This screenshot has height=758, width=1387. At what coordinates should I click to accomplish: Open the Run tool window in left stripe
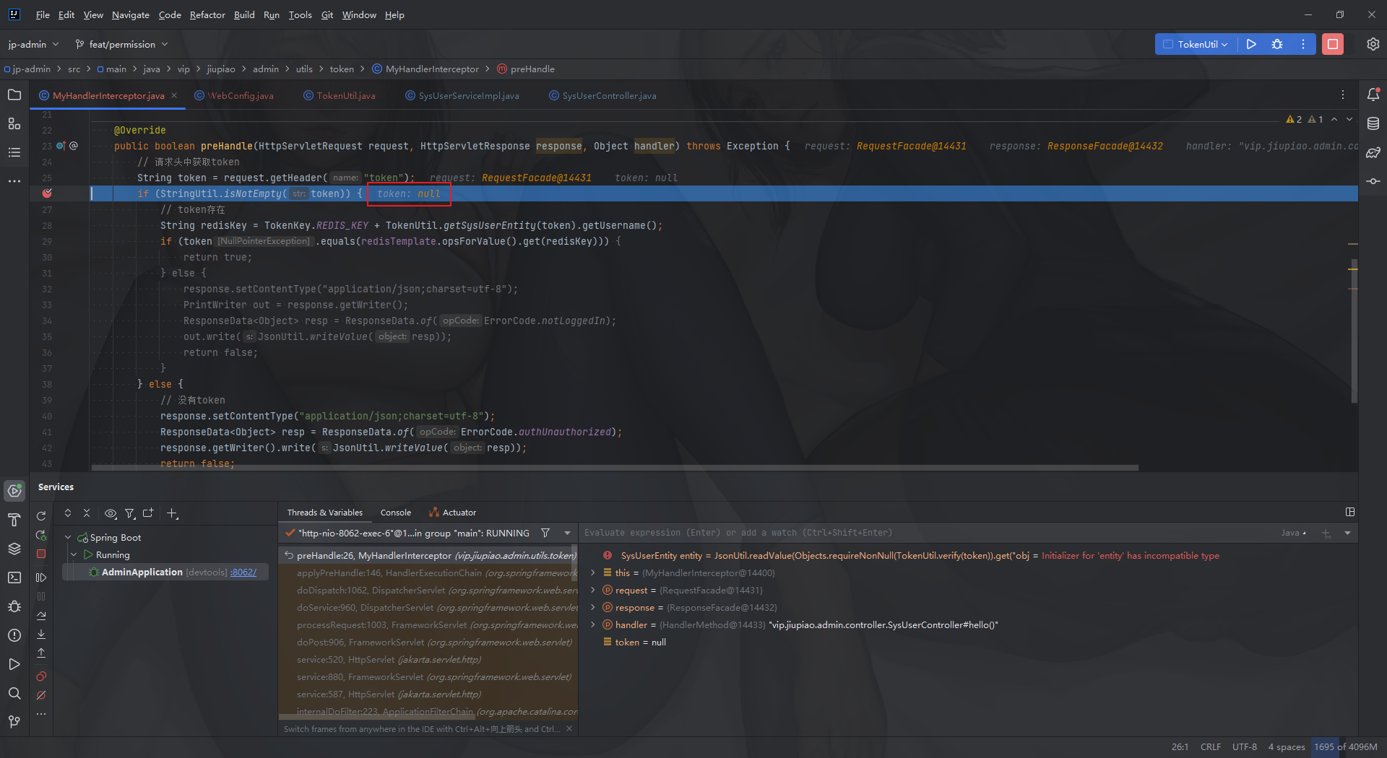click(14, 664)
